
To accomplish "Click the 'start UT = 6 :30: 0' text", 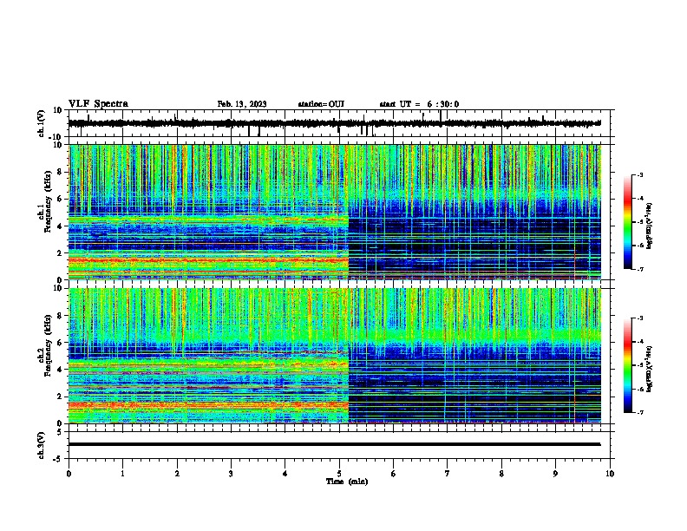I will click(419, 104).
